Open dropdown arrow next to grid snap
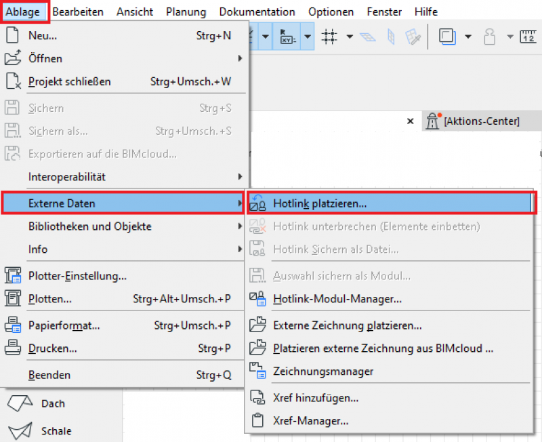The image size is (542, 442). point(350,36)
